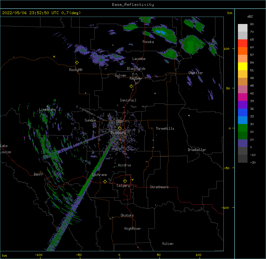
Task: Select the purple 36–39 dBZ legend swatch
Action: (243, 105)
